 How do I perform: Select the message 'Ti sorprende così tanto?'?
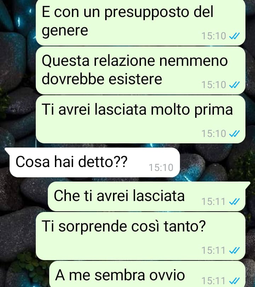click(x=141, y=236)
